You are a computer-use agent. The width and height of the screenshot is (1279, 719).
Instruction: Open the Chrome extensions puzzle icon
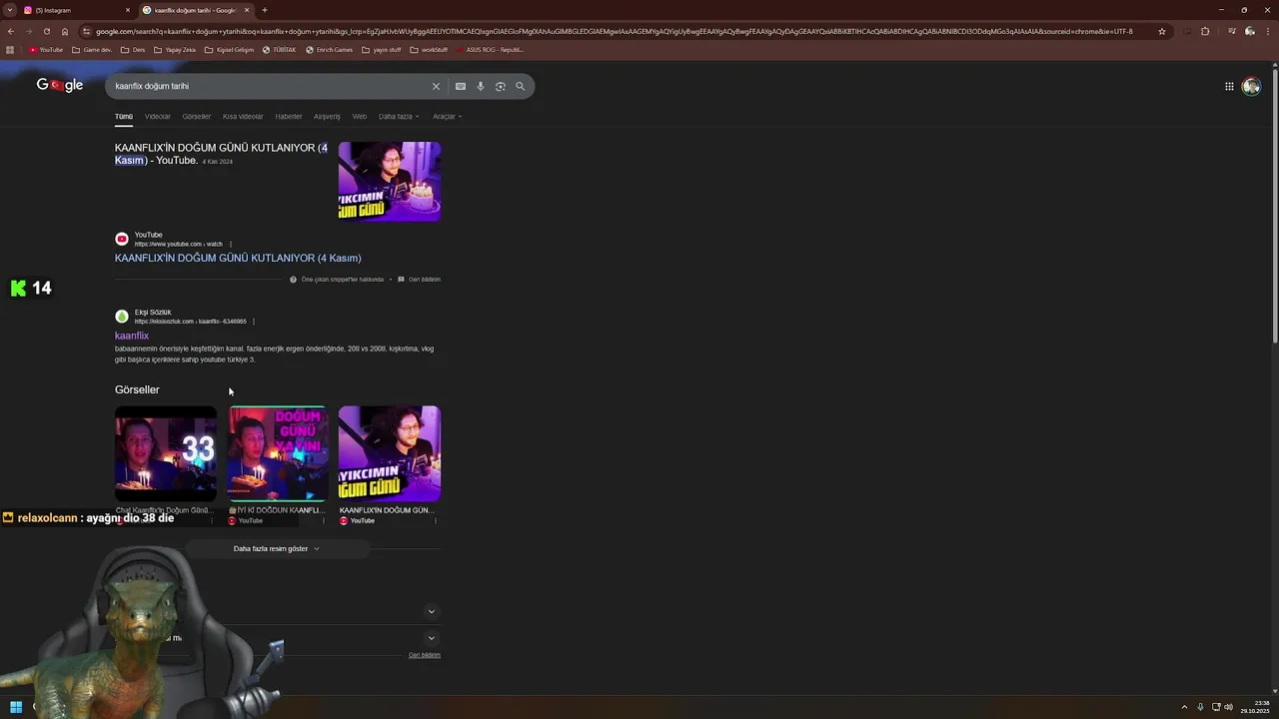point(1205,31)
